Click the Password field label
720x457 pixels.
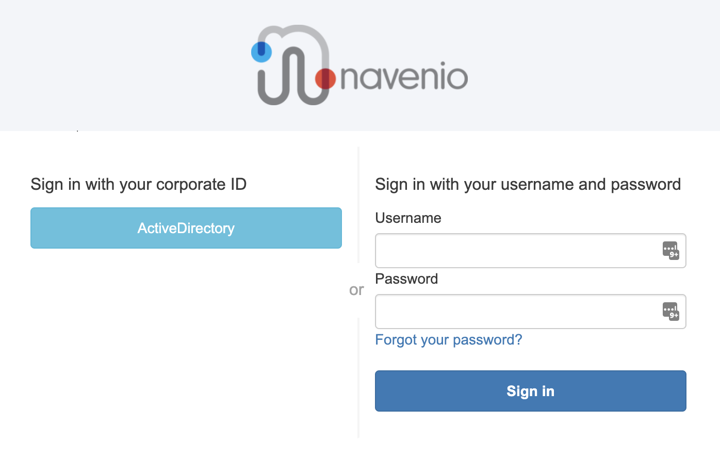pos(406,279)
